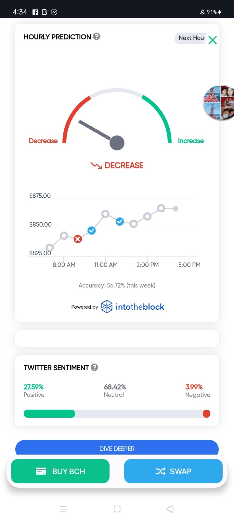The image size is (234, 521).
Task: Tap the Android home square icon
Action: [117, 509]
